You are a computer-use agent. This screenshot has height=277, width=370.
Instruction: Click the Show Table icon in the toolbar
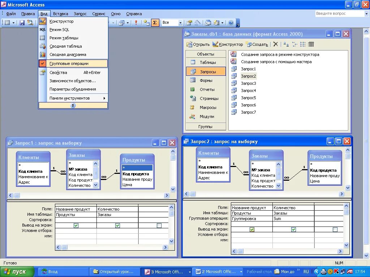pos(147,23)
